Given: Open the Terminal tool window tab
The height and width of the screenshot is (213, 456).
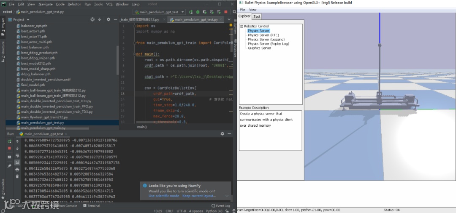Looking at the screenshot, I should click(91, 206).
